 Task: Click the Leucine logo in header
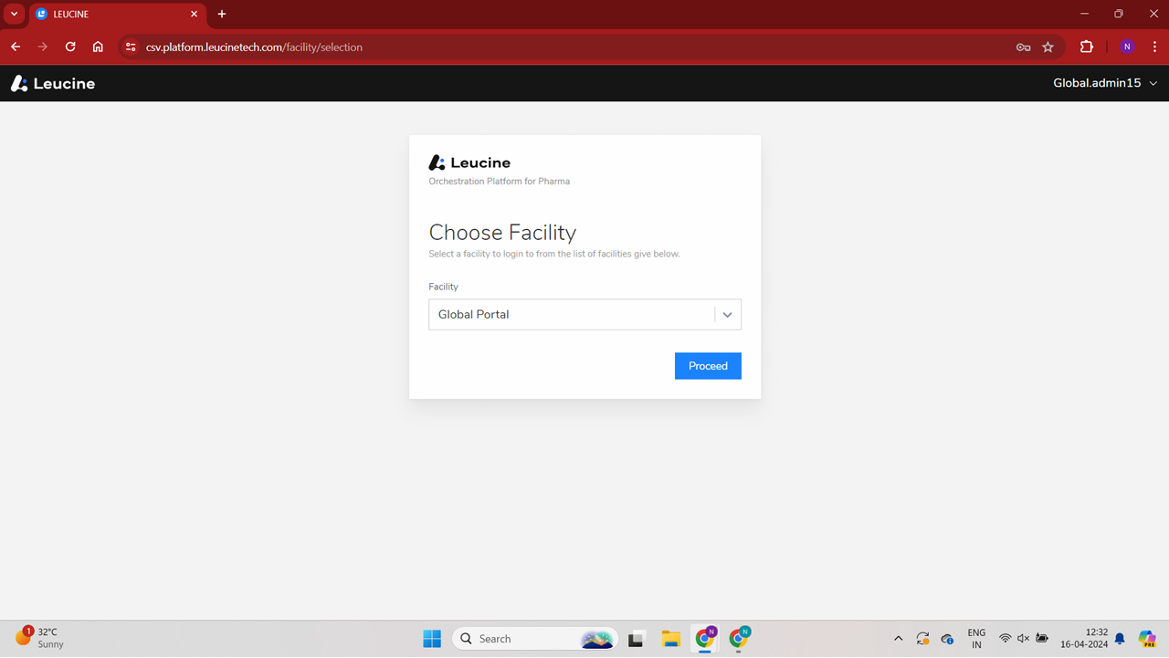53,84
